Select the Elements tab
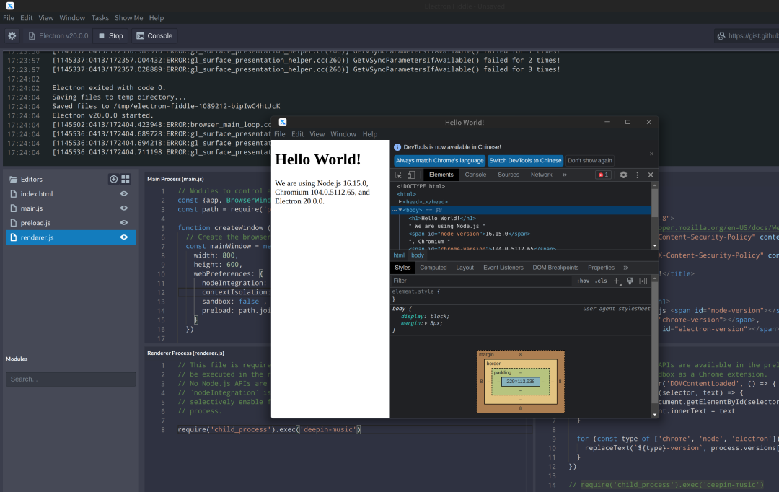 (441, 175)
